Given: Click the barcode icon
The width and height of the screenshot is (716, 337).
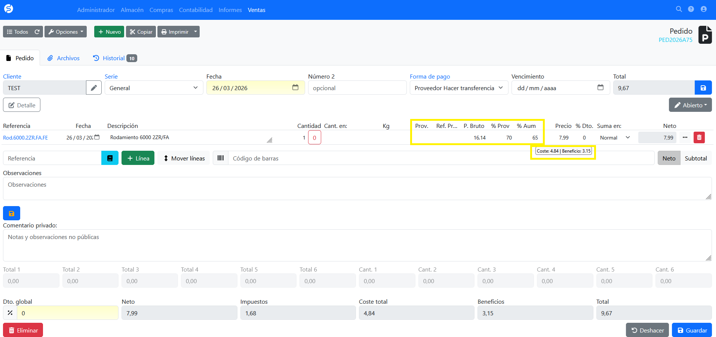Looking at the screenshot, I should click(x=221, y=158).
